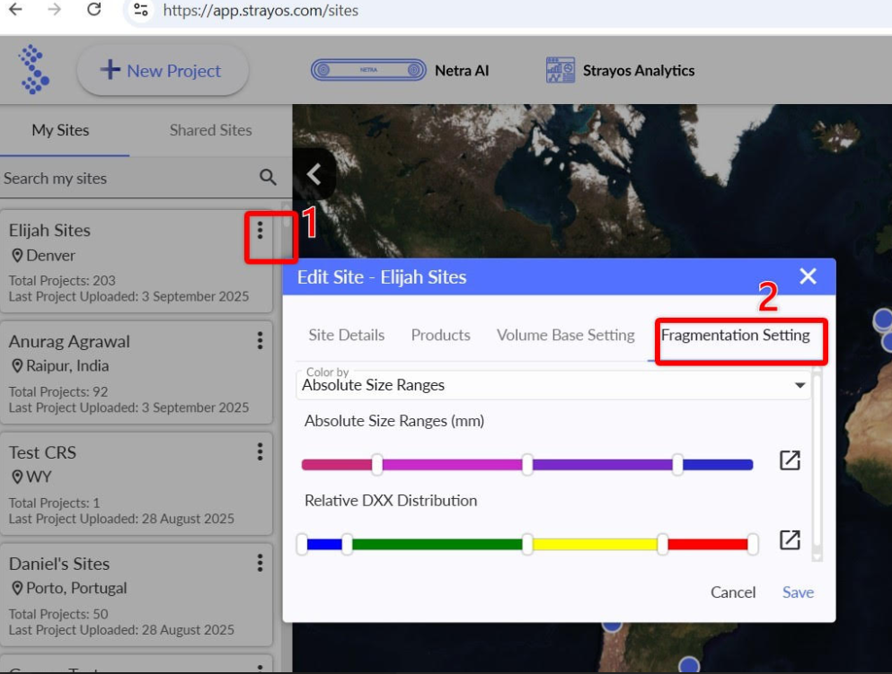Cancel the Edit Site dialog
This screenshot has width=892, height=674.
point(733,592)
